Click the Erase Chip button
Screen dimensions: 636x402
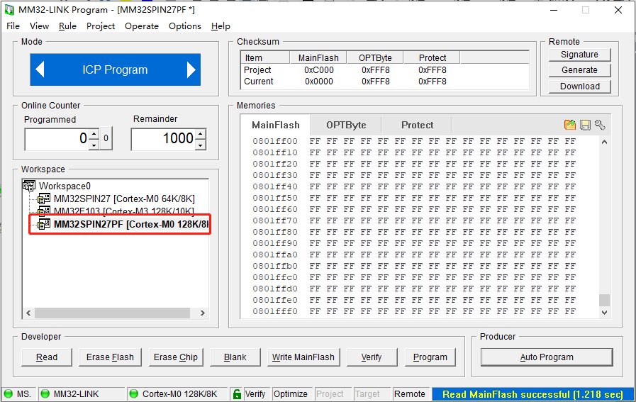176,357
